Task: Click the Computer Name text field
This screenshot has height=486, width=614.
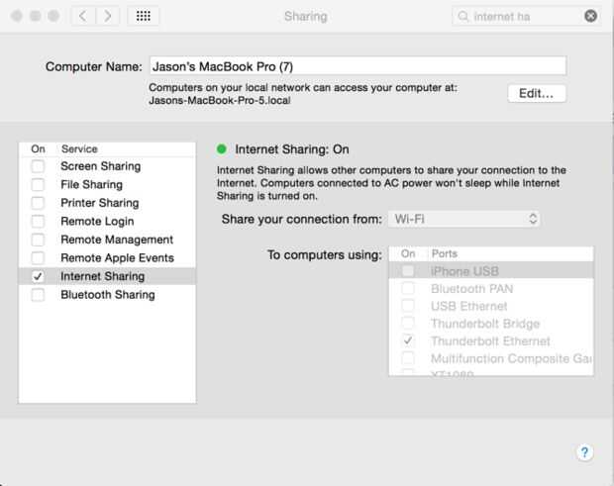Action: pos(357,66)
